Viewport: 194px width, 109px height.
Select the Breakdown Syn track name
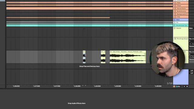click(182, 25)
